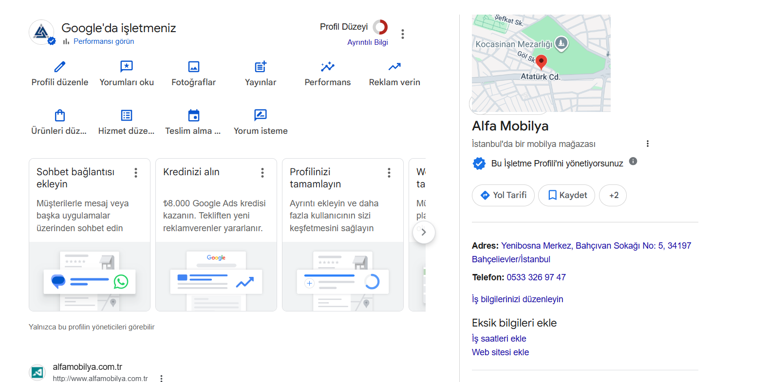Click the Eksik bilgileri ekle heading
Image resolution: width=768 pixels, height=382 pixels.
(x=514, y=323)
